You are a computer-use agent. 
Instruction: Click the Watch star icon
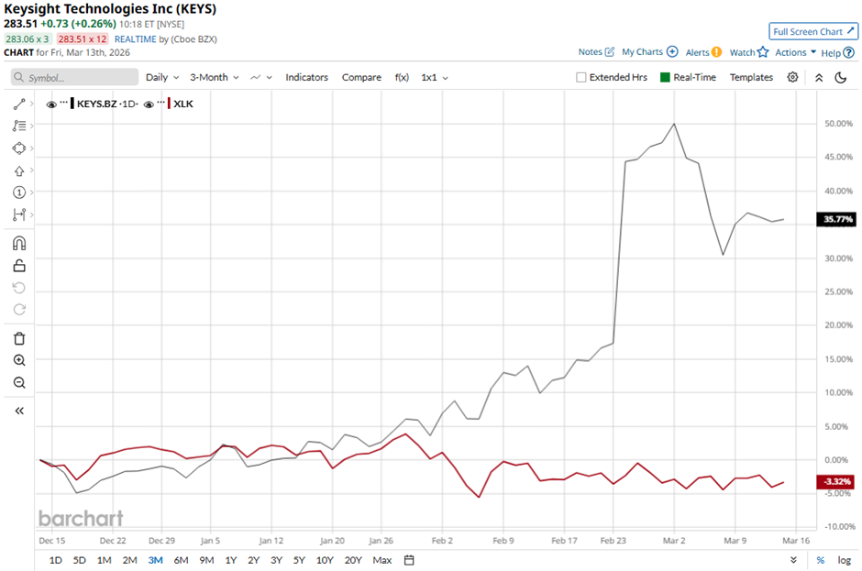click(x=762, y=51)
